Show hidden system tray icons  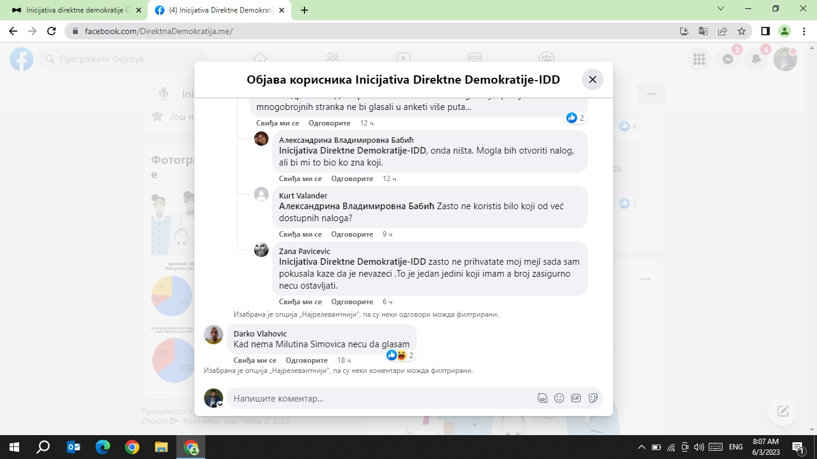point(642,447)
